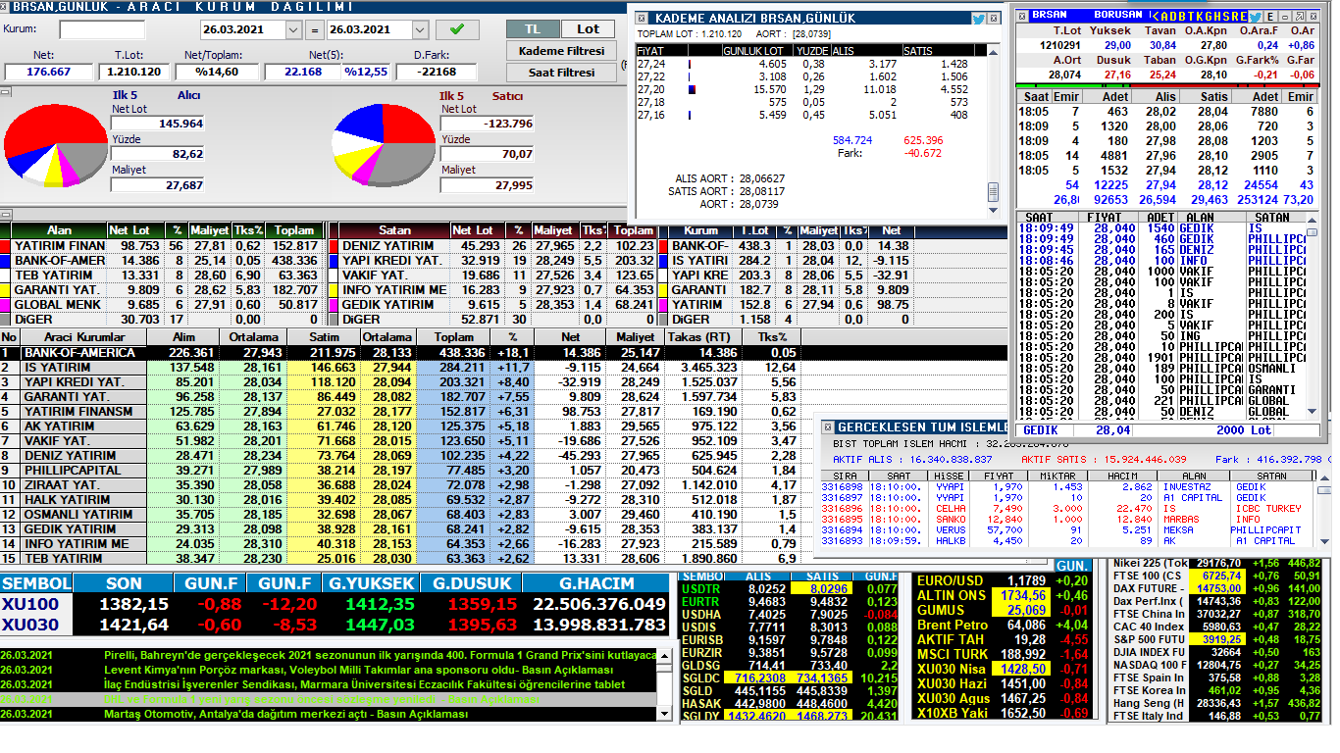Screen dimensions: 1340x753
Task: Click the ALTIN ONS quote row
Action: click(1003, 595)
